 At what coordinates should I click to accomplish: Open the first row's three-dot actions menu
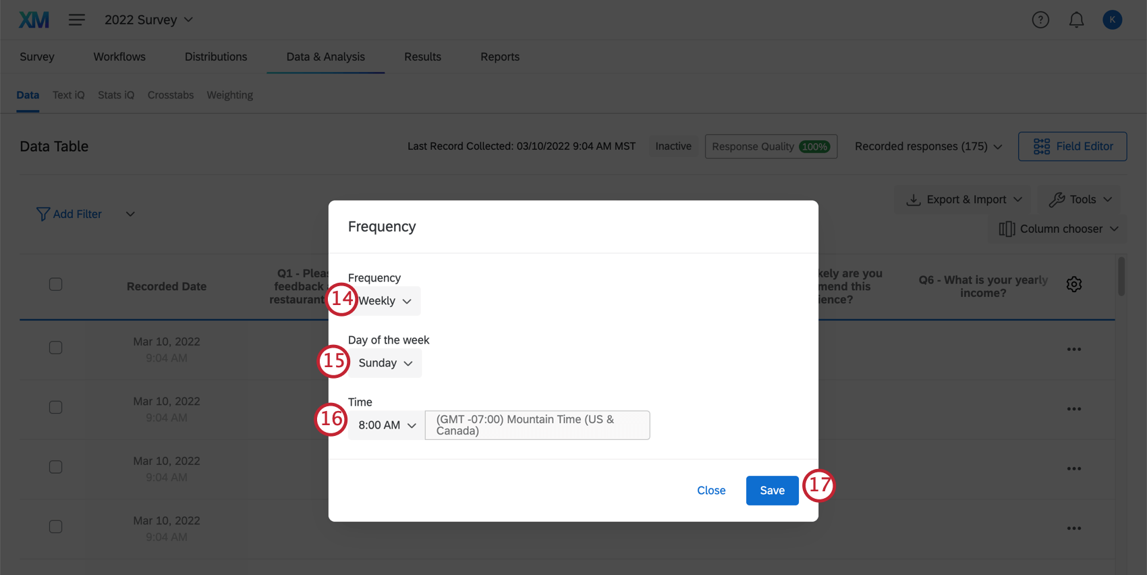(x=1074, y=350)
